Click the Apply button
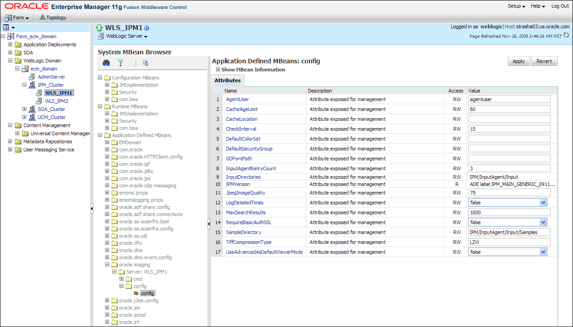573x327 pixels. (x=519, y=61)
